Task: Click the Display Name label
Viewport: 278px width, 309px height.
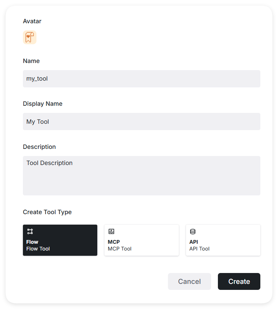Action: pyautogui.click(x=42, y=104)
